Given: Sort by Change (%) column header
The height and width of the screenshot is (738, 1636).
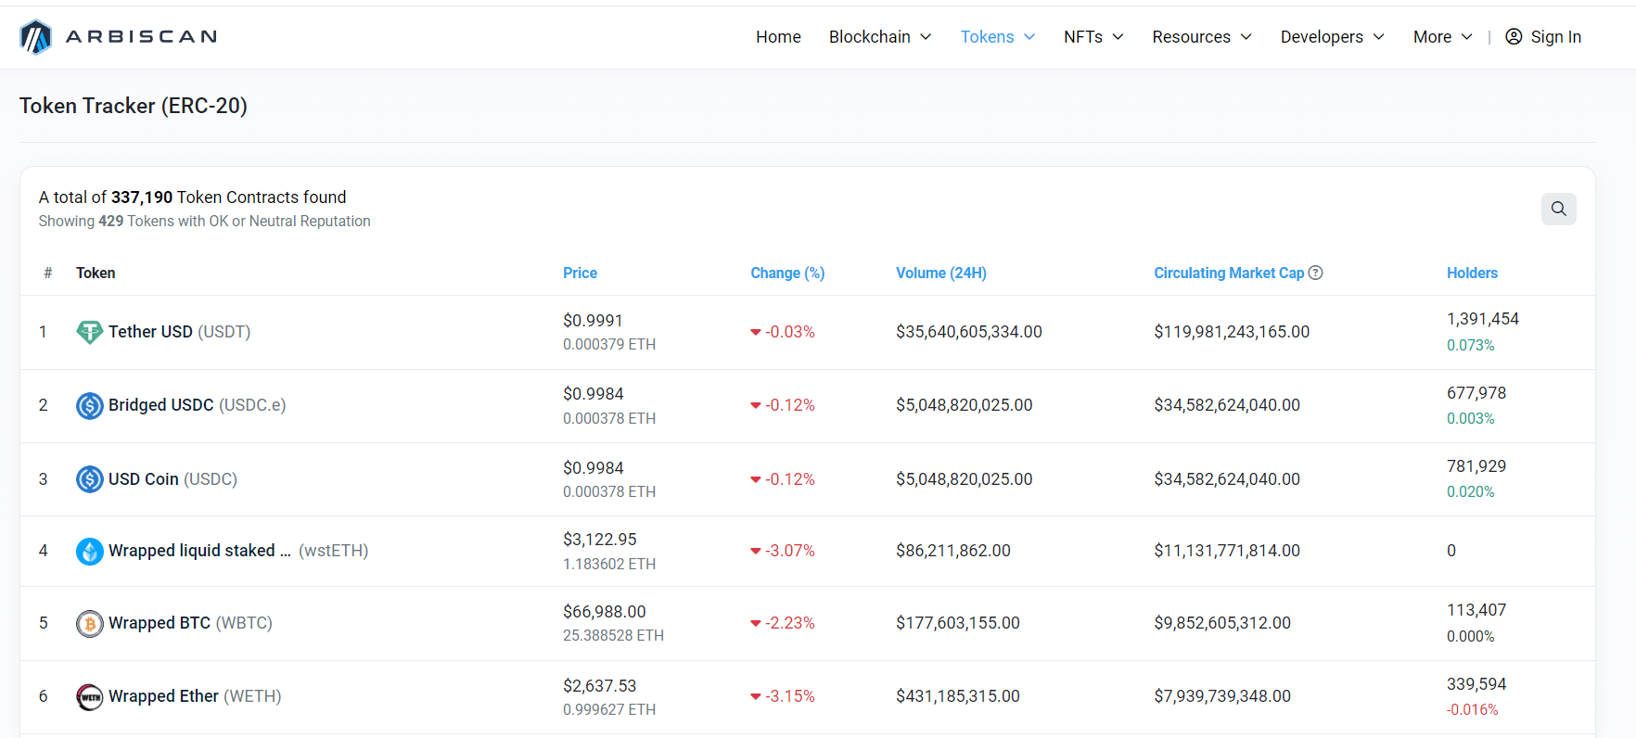Looking at the screenshot, I should pos(787,273).
